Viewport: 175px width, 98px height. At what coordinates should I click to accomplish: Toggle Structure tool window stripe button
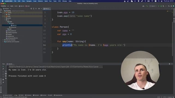click(x=1, y=81)
